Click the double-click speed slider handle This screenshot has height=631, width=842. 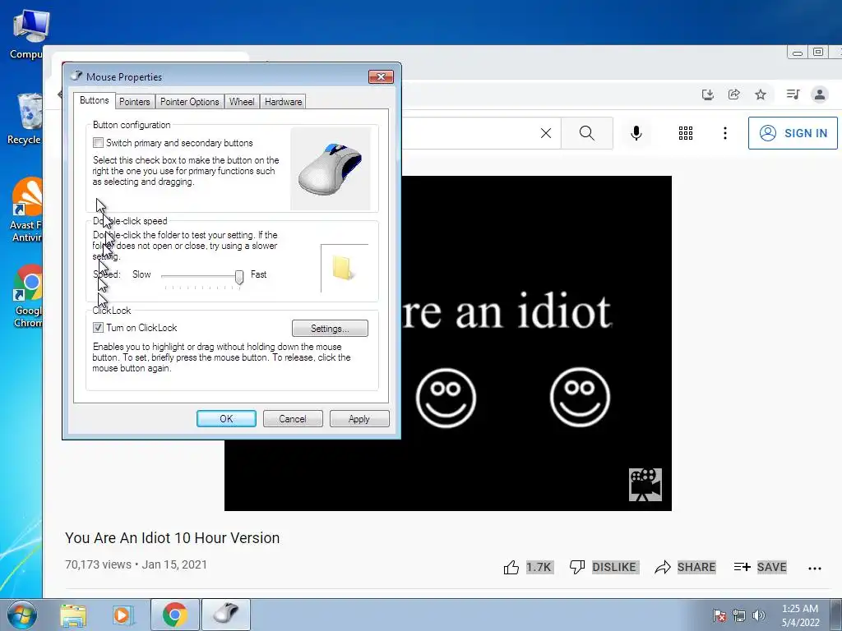(x=239, y=277)
